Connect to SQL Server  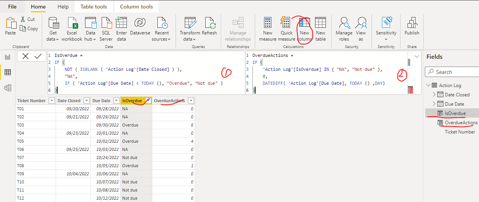(106, 29)
